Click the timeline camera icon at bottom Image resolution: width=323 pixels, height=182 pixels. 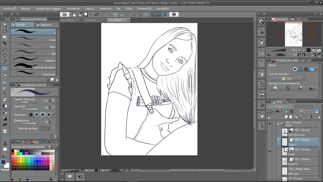pos(80,177)
